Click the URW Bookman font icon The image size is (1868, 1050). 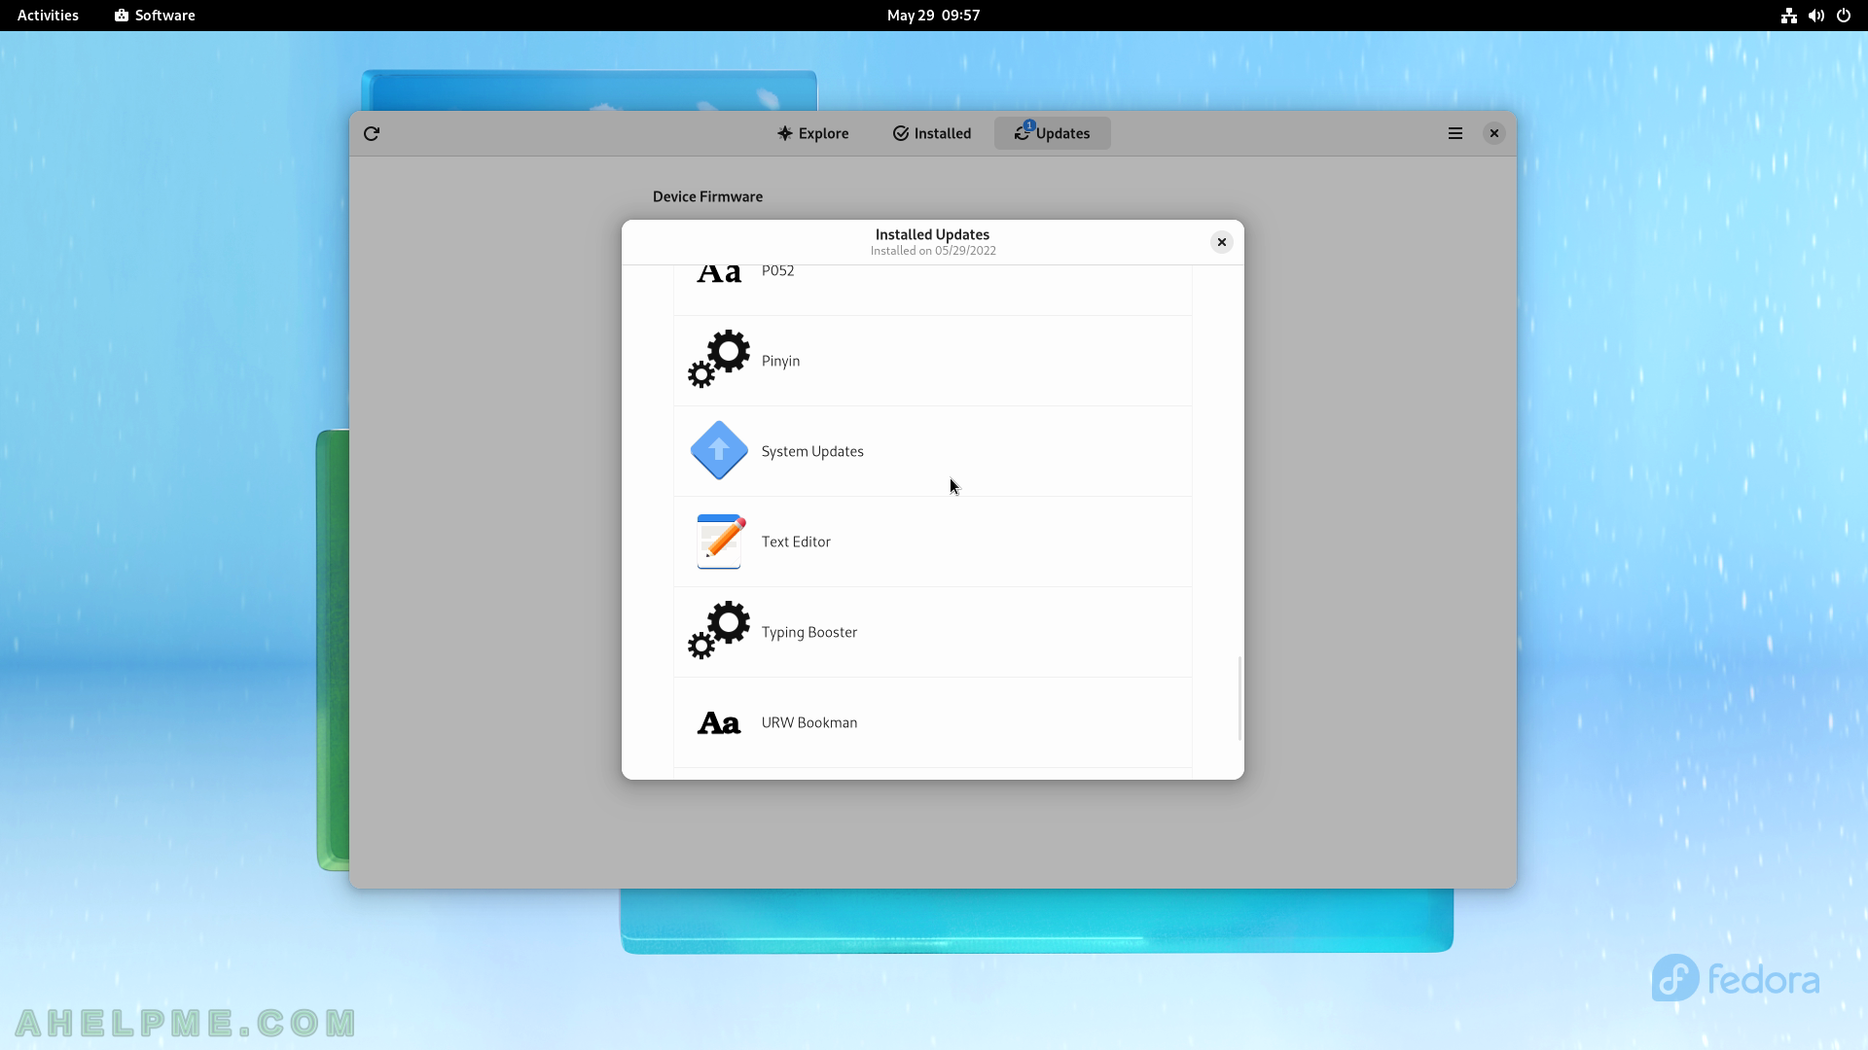pyautogui.click(x=719, y=722)
